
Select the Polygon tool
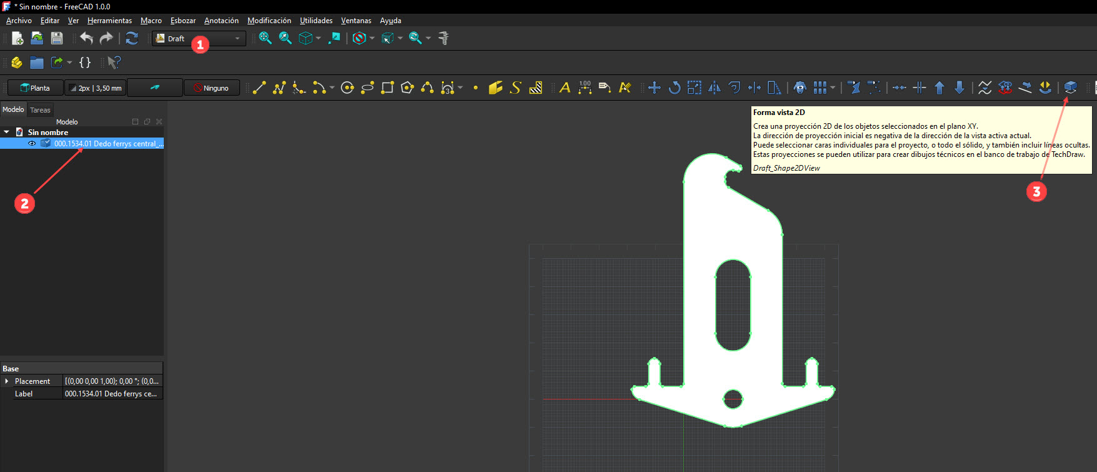click(408, 88)
